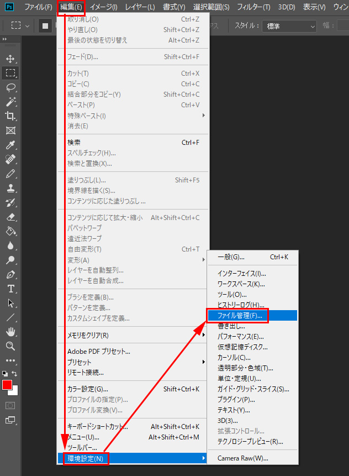
Task: Select the Blur tool
Action: point(10,245)
